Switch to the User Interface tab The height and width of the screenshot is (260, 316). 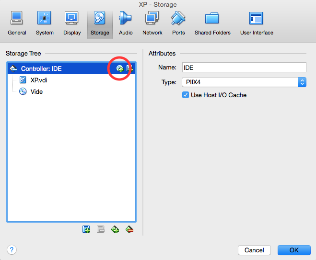coord(257,24)
